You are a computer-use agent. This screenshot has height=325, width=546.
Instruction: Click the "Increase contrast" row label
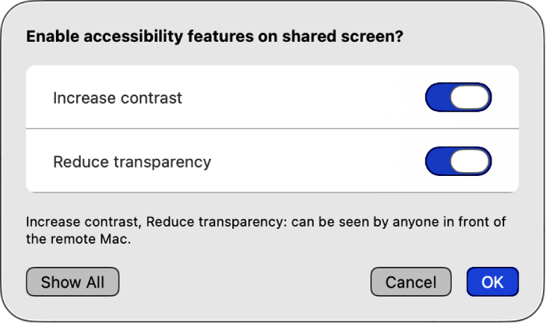[x=117, y=98]
